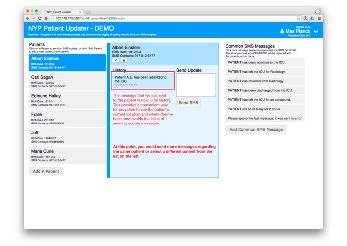Click the 'Common SMS Messages' heading
The width and height of the screenshot is (347, 246).
click(x=250, y=46)
